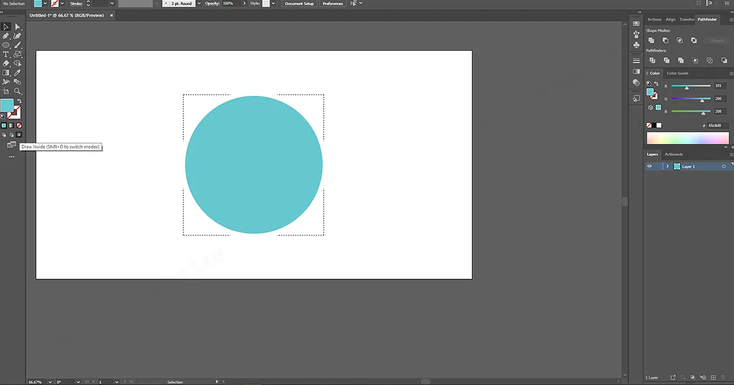Select the Eraser tool
This screenshot has height=385, width=734.
click(x=6, y=64)
